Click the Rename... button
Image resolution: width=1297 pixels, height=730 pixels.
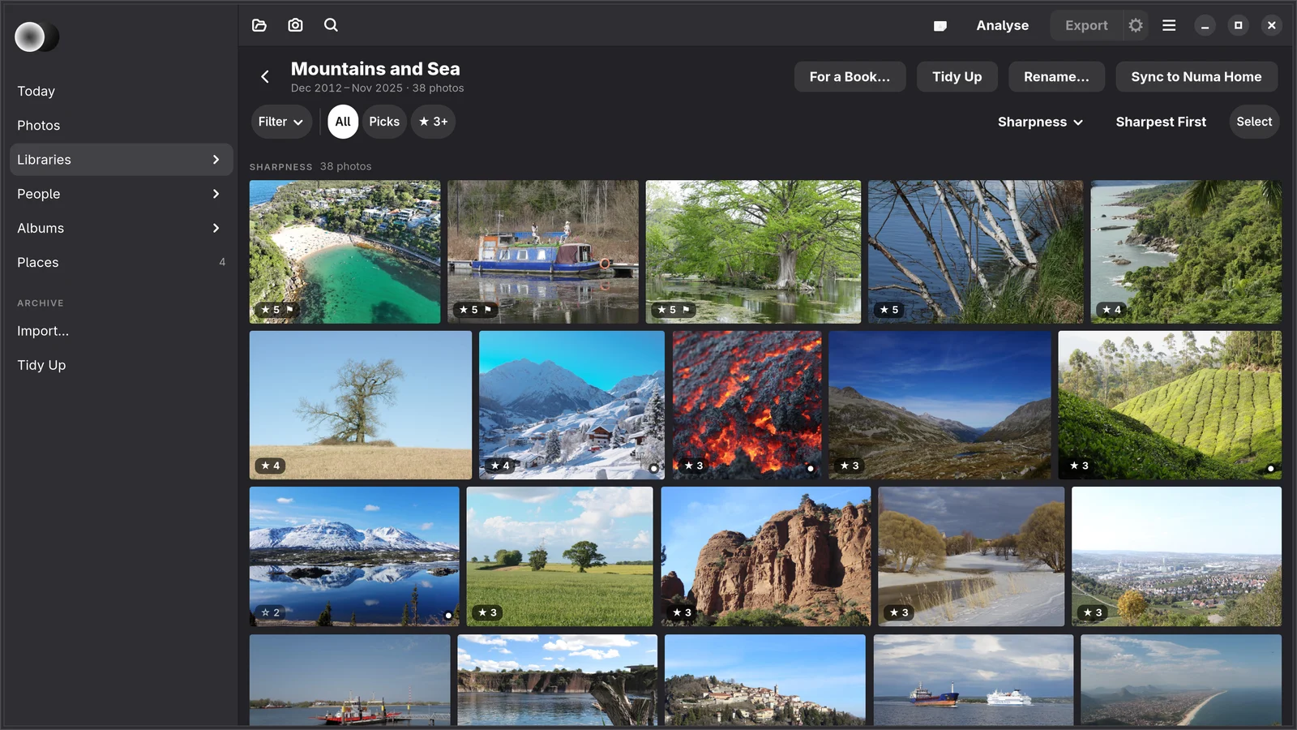click(1056, 76)
